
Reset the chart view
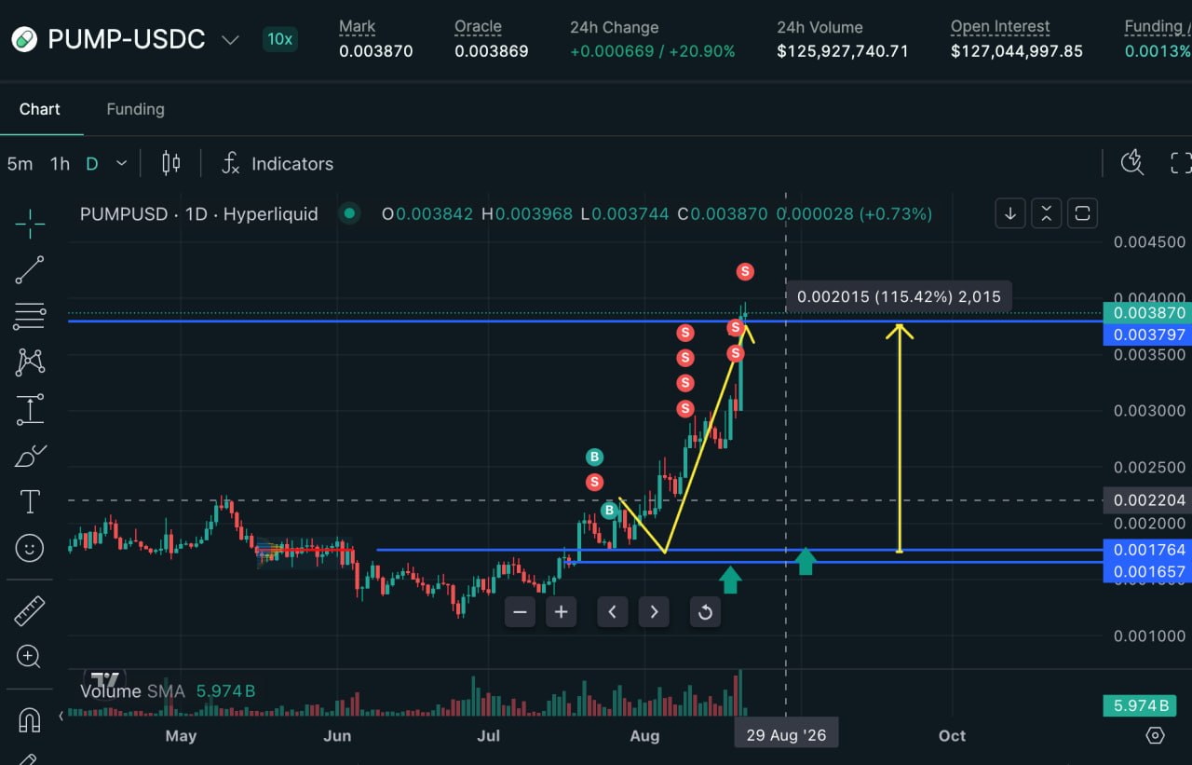(x=705, y=612)
